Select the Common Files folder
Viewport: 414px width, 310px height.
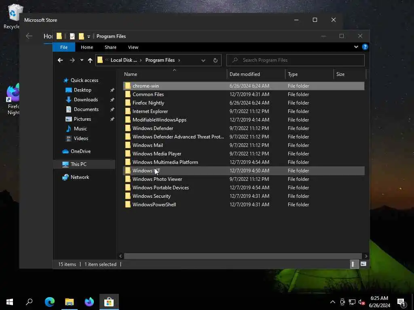coord(243,94)
